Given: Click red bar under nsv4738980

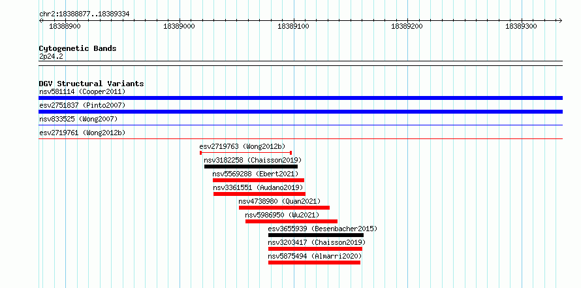Looking at the screenshot, I should (x=284, y=208).
